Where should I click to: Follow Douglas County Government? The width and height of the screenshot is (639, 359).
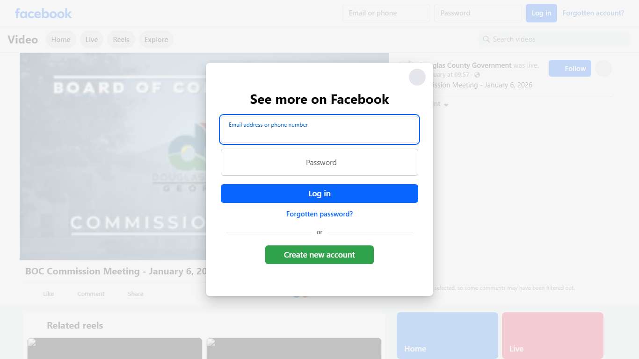click(x=570, y=69)
